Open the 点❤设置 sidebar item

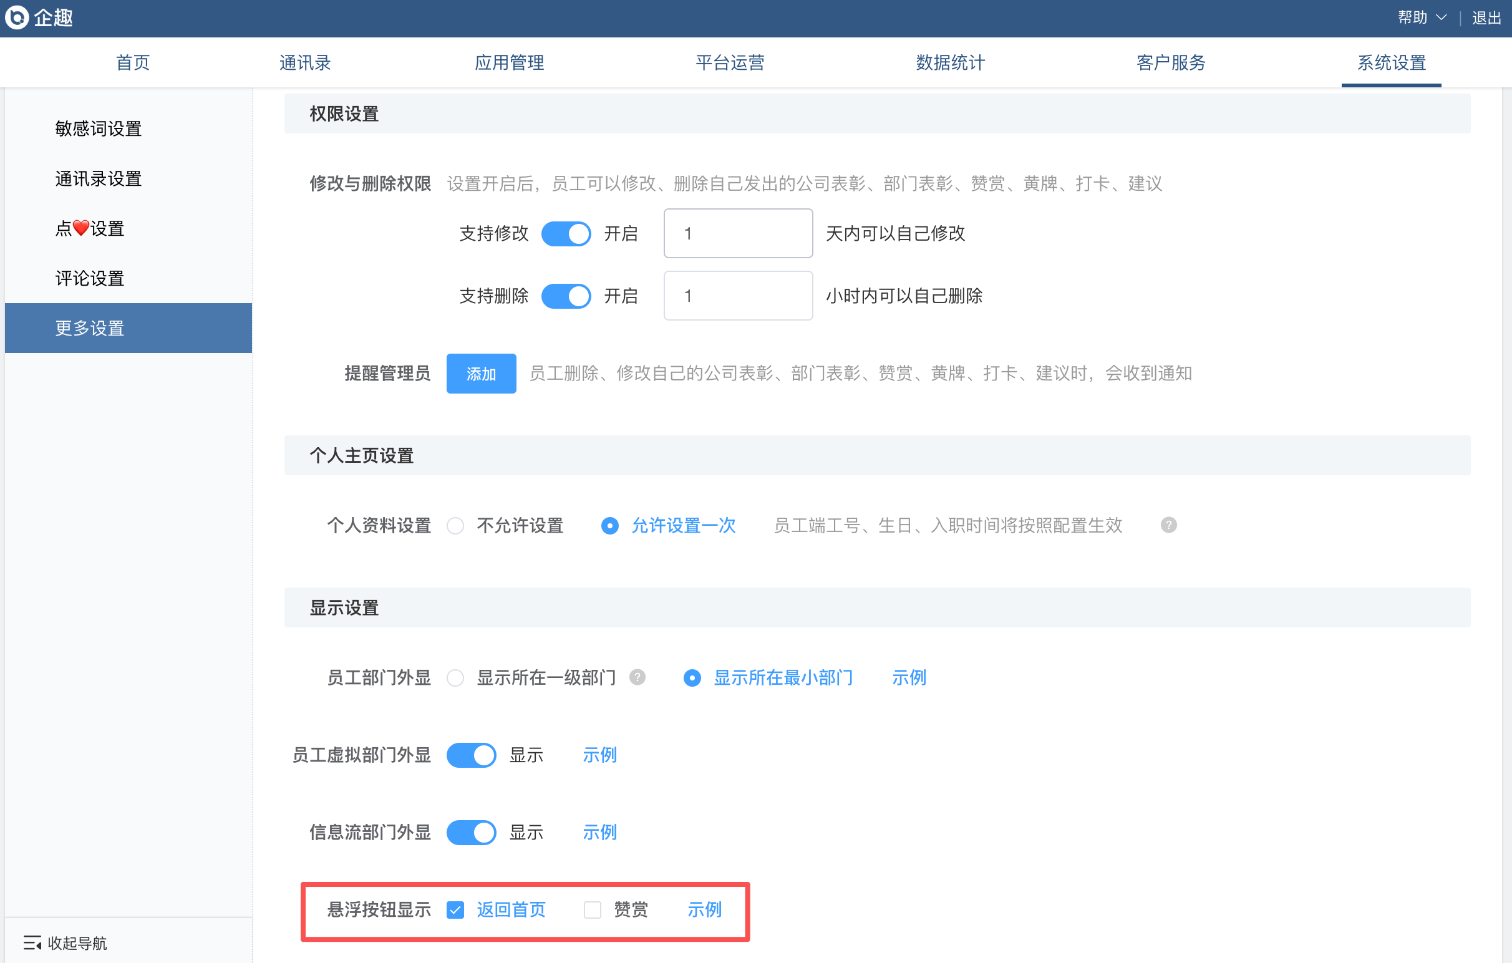click(90, 228)
